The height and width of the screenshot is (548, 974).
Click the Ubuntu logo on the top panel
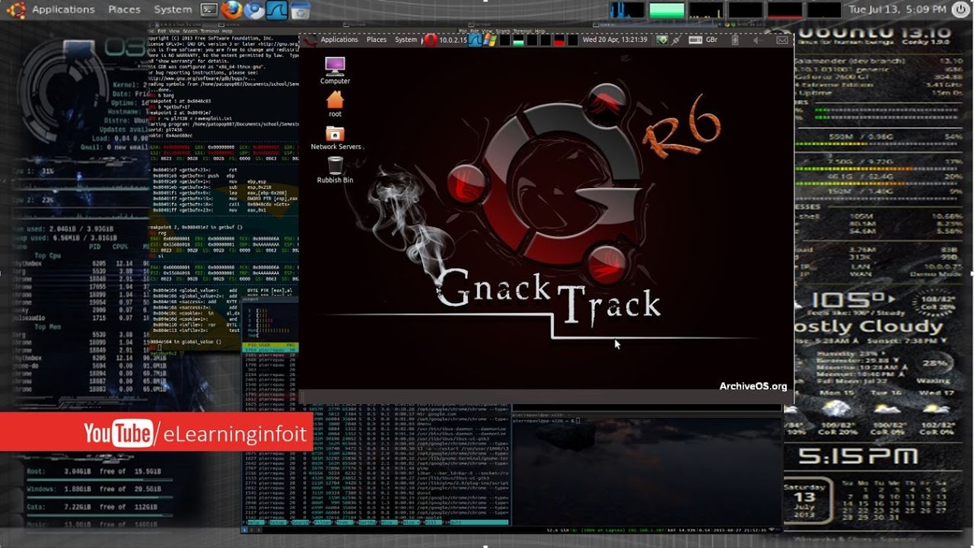15,10
